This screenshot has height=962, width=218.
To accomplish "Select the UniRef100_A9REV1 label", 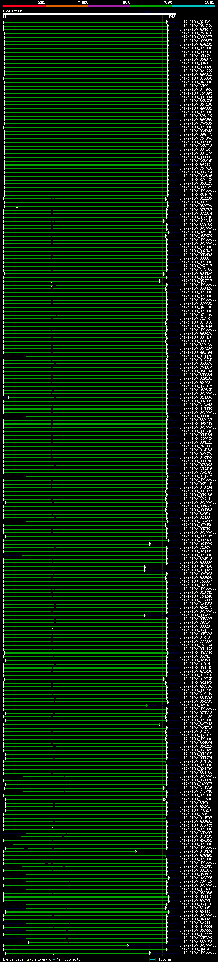I will [x=196, y=187].
